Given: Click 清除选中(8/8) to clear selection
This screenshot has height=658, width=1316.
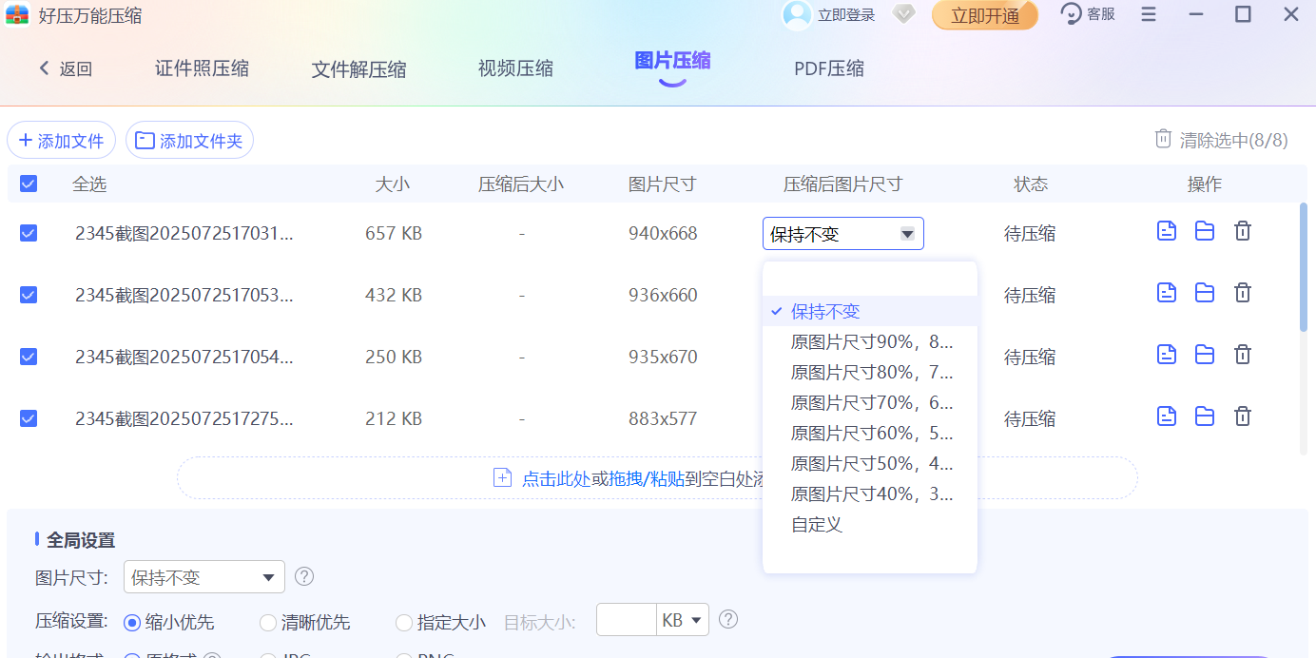Looking at the screenshot, I should point(1233,140).
